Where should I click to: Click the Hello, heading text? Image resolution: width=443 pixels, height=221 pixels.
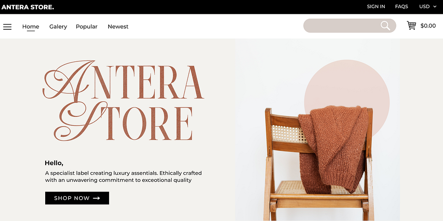click(x=54, y=163)
